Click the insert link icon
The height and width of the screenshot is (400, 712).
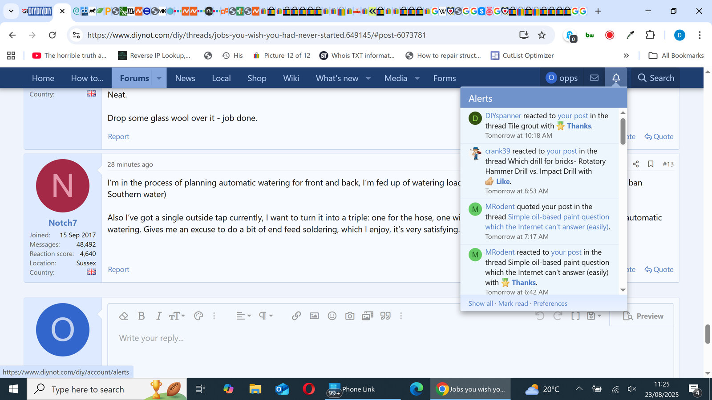pos(296,316)
